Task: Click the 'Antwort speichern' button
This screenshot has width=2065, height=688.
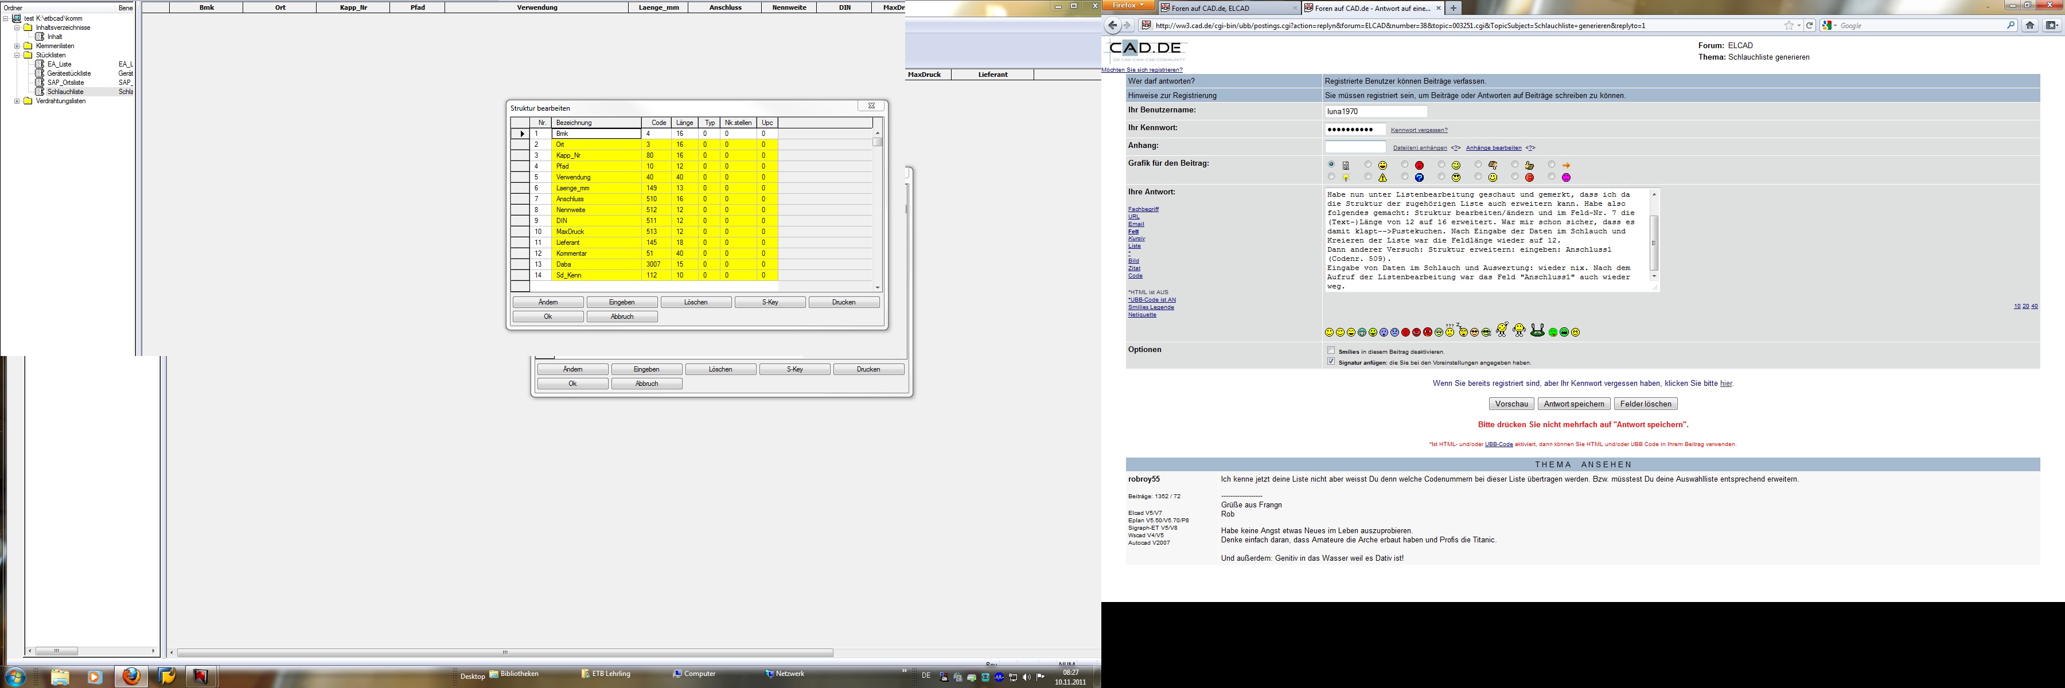Action: 1573,404
